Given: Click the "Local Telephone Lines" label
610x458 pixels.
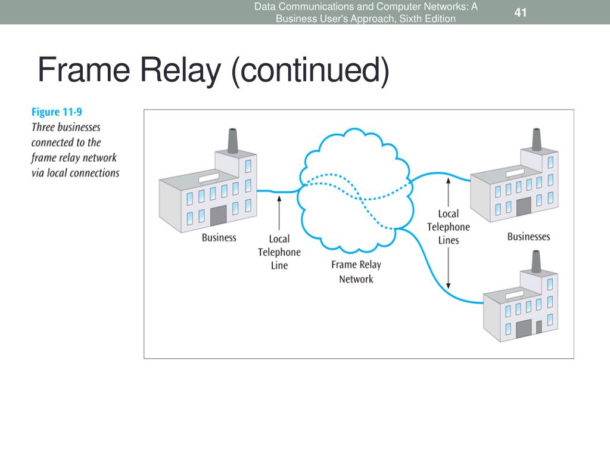Looking at the screenshot, I should tap(449, 227).
